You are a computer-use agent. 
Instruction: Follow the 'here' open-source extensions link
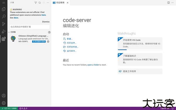[x=43, y=15]
